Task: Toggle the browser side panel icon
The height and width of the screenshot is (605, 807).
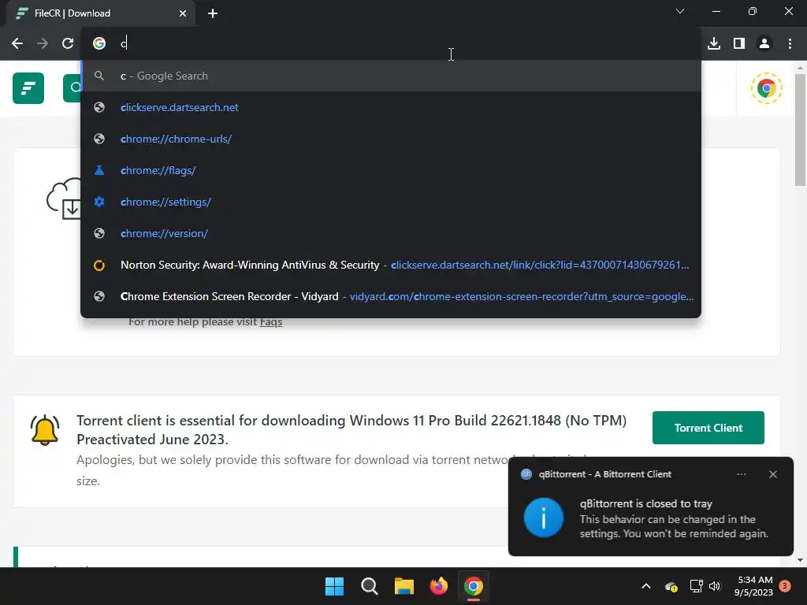Action: point(739,43)
